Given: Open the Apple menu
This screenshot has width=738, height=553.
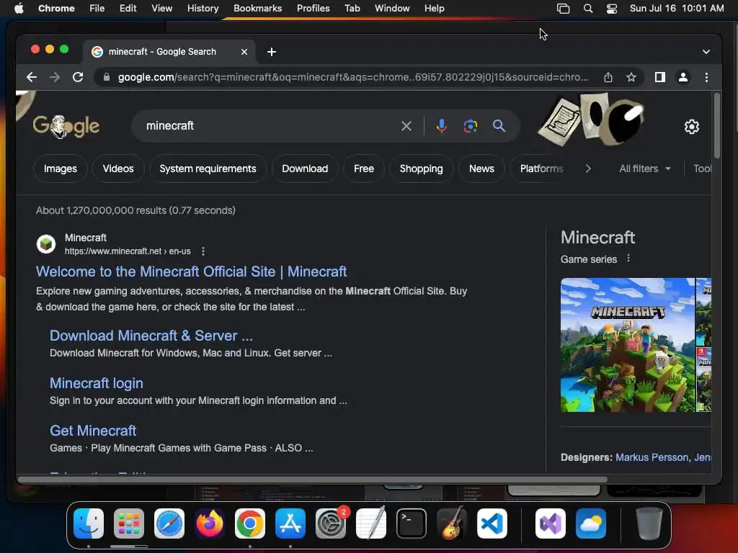Looking at the screenshot, I should pyautogui.click(x=19, y=9).
